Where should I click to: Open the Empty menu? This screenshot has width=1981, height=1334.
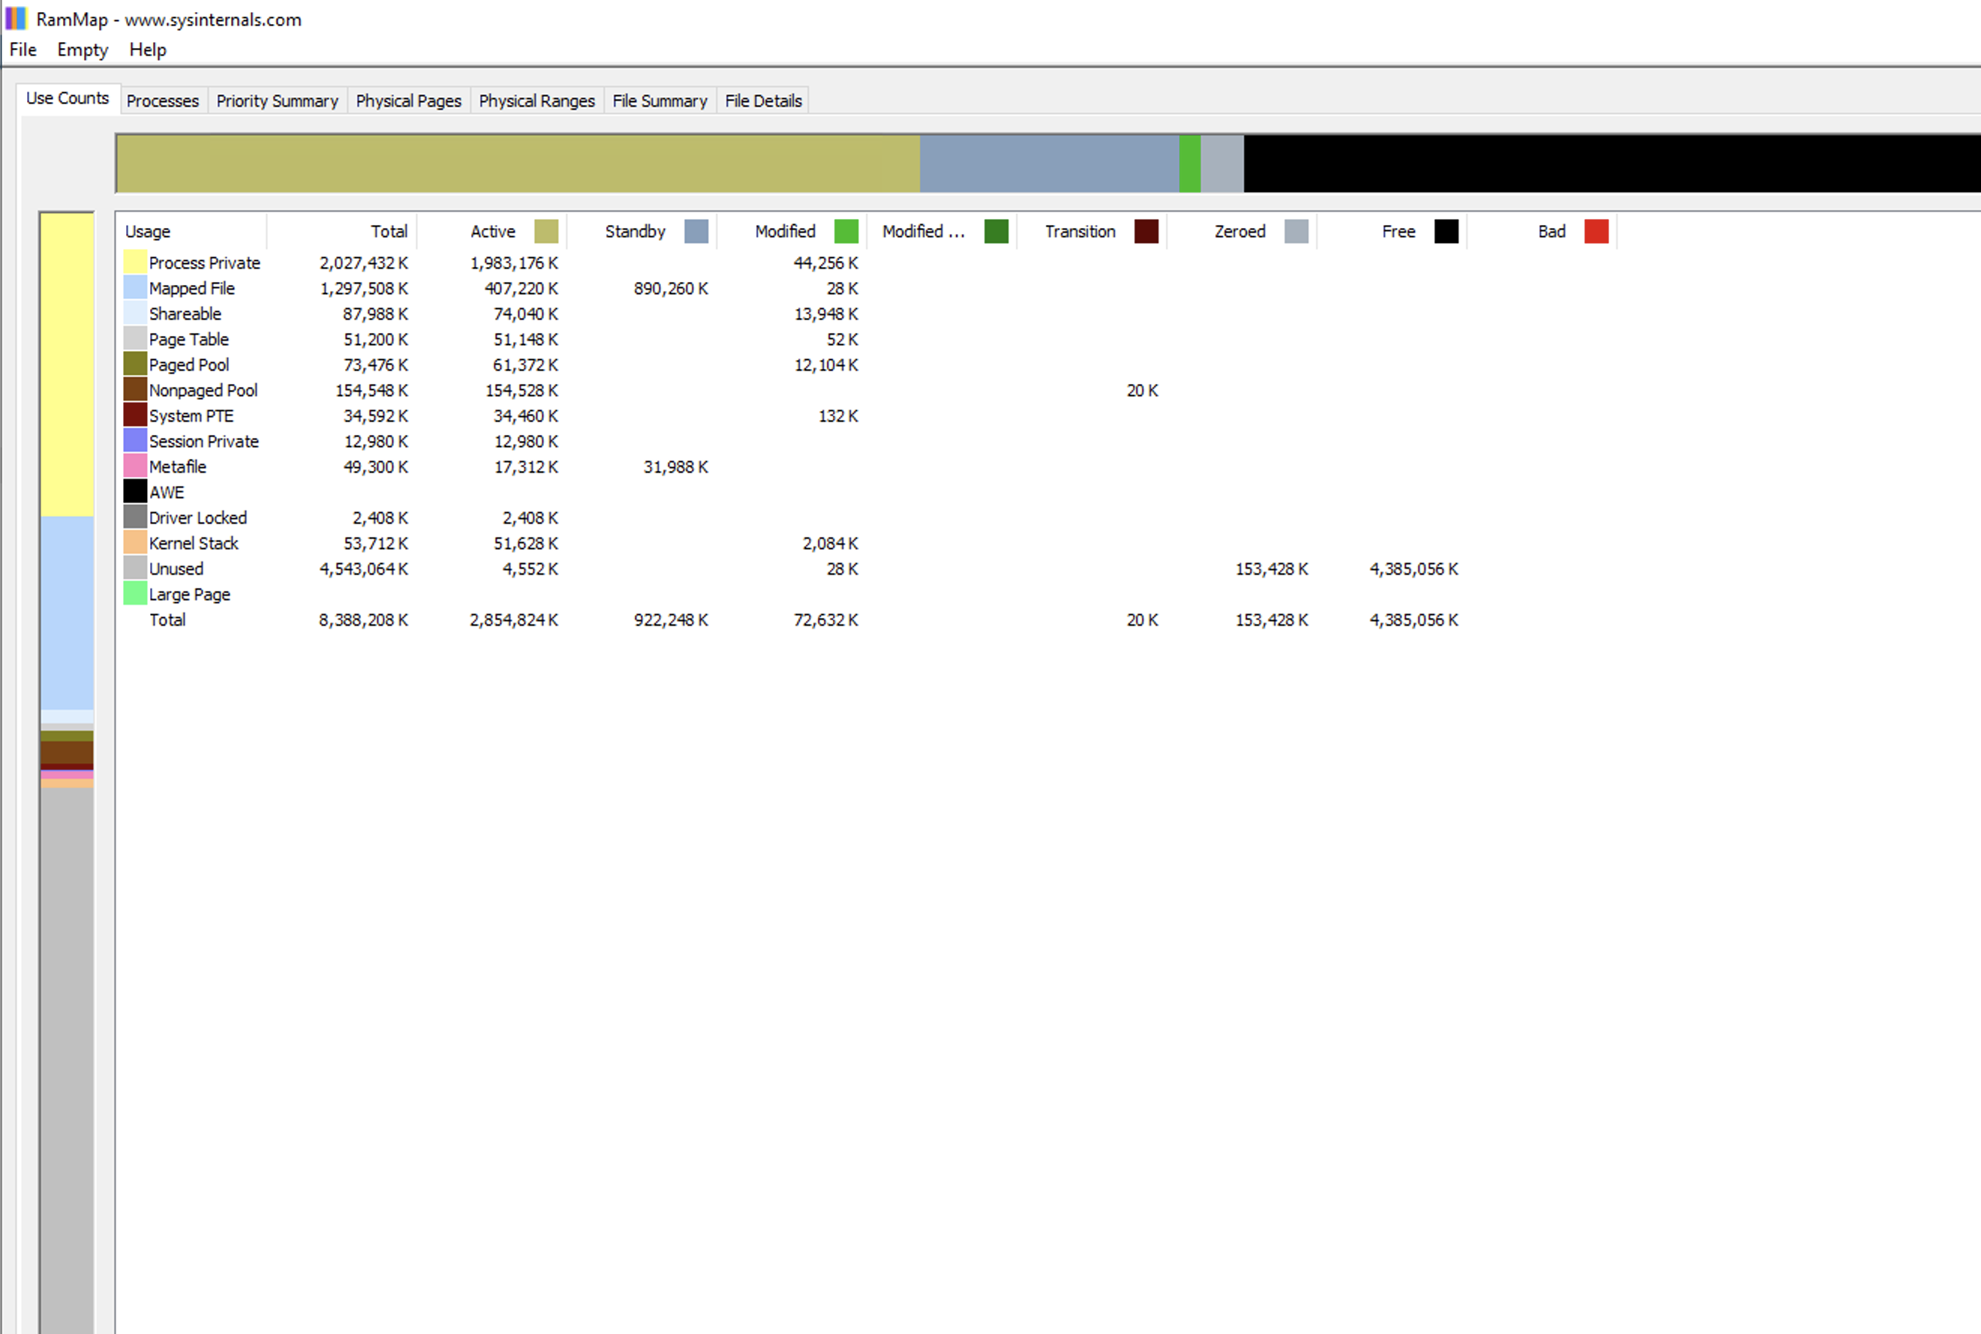point(83,50)
